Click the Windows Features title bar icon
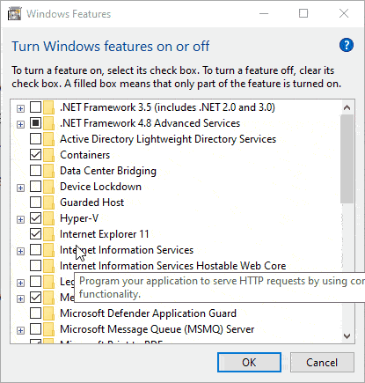 point(15,14)
